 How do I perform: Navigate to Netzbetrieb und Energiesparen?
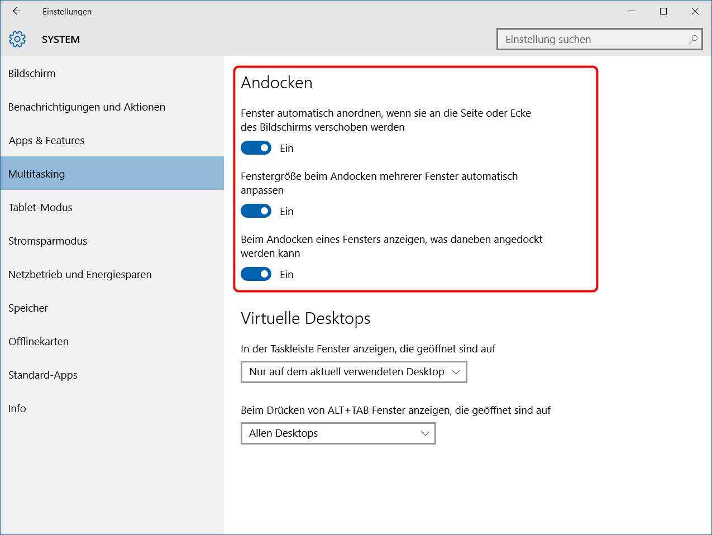tap(80, 275)
